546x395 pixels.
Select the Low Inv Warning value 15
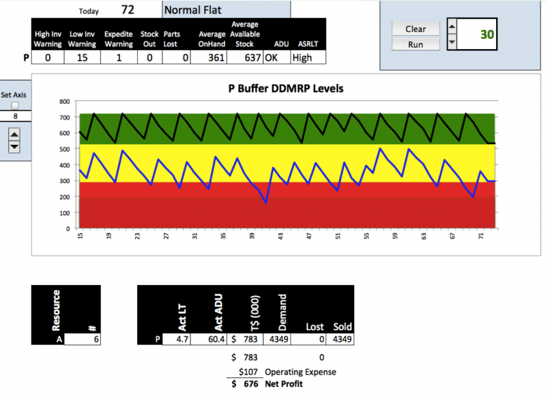82,58
